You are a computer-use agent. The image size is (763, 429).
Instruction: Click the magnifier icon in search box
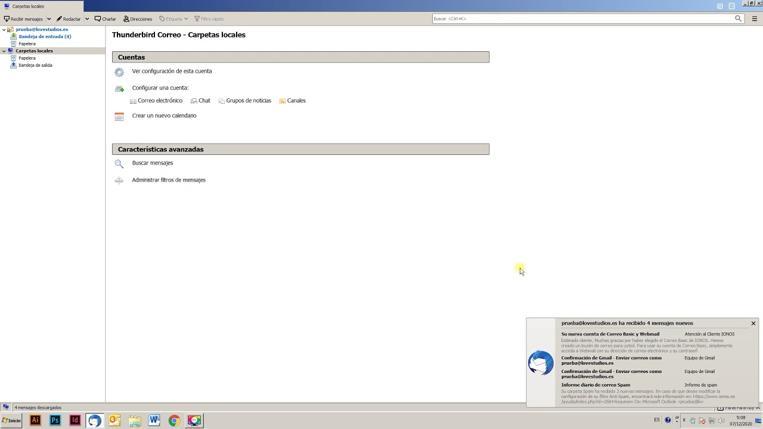point(738,18)
